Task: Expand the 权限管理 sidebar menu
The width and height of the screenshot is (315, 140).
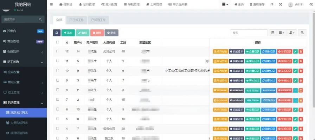Action: tap(23, 51)
